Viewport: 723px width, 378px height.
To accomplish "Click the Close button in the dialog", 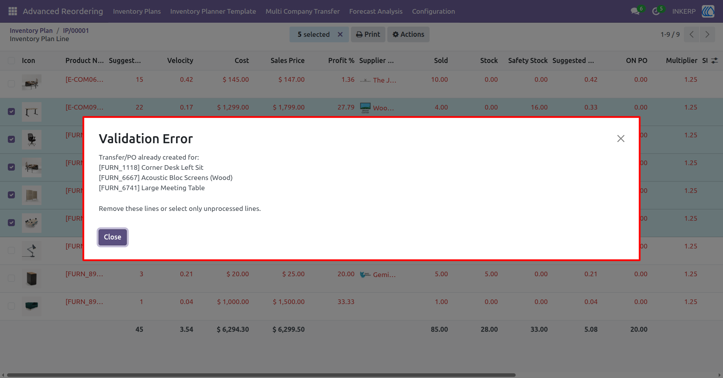I will [x=113, y=237].
